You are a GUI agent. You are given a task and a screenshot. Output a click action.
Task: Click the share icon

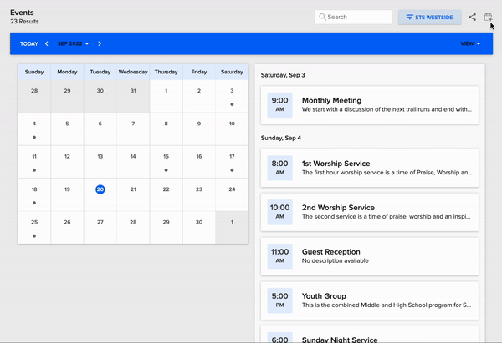473,17
